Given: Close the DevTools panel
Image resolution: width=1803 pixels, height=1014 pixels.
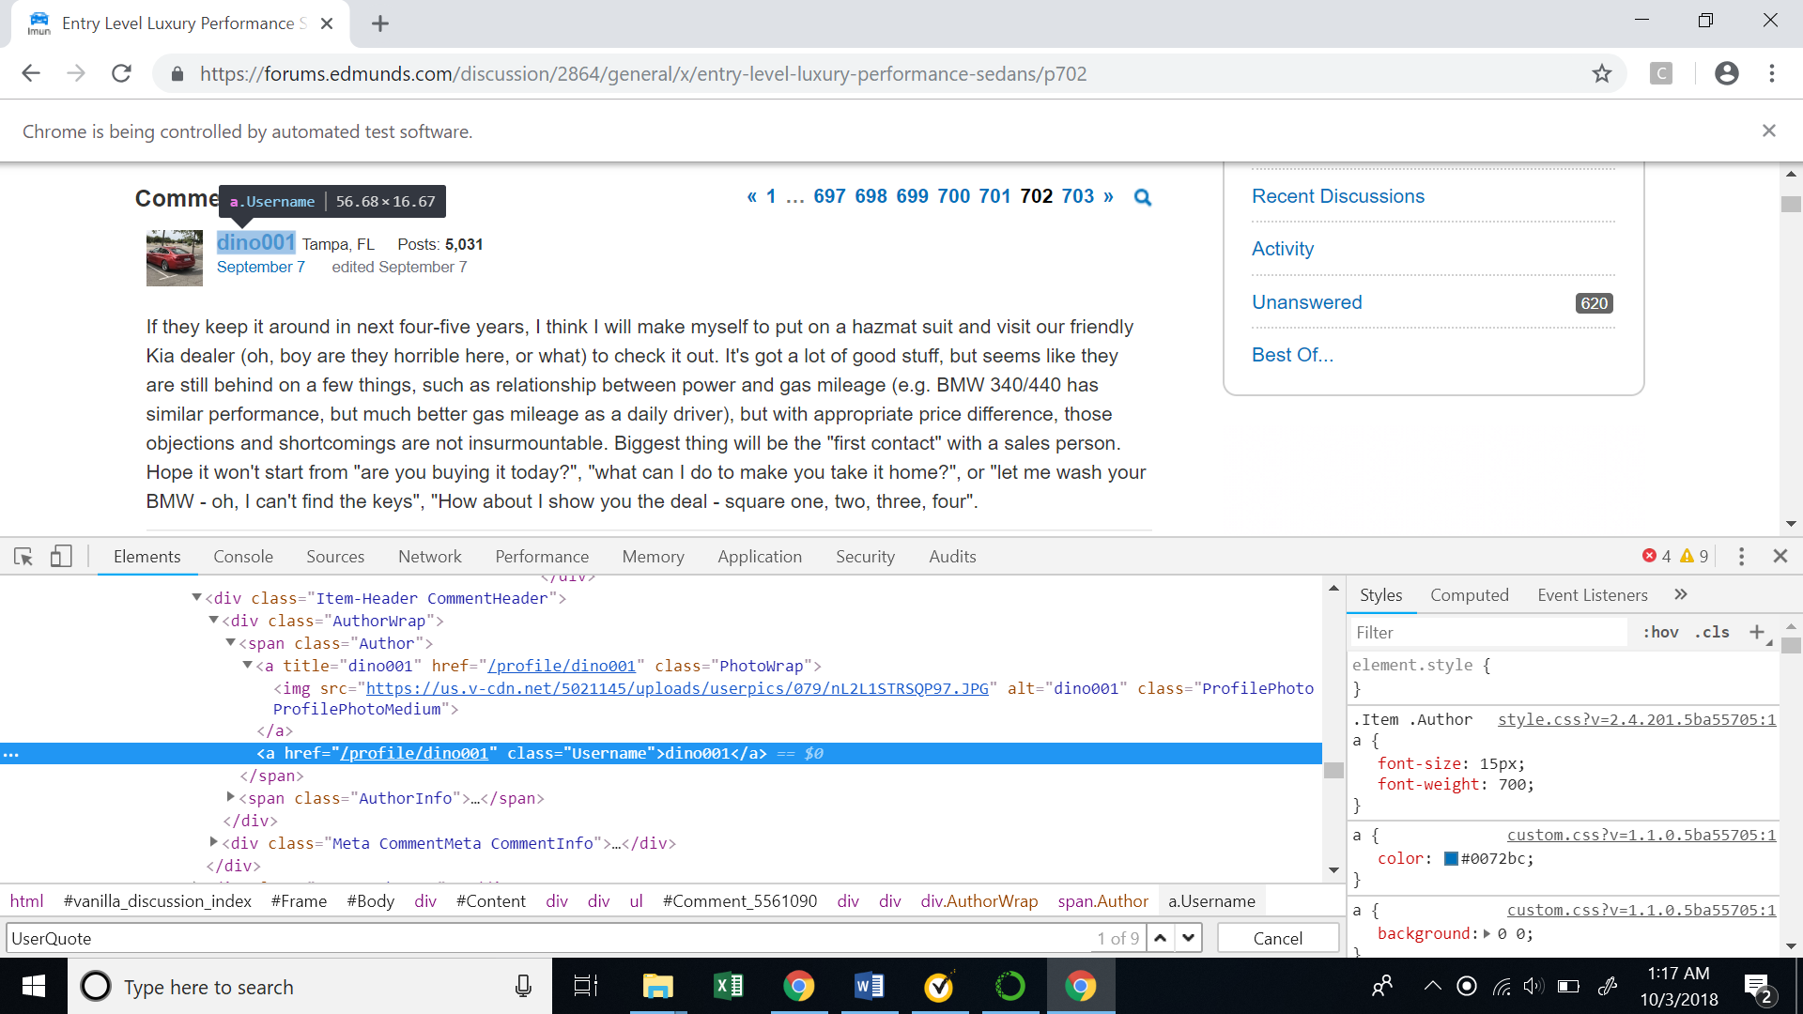Looking at the screenshot, I should [x=1780, y=556].
